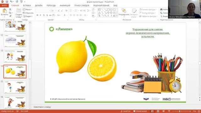Increase list indent level
The height and width of the screenshot is (113, 201).
coord(84,11)
